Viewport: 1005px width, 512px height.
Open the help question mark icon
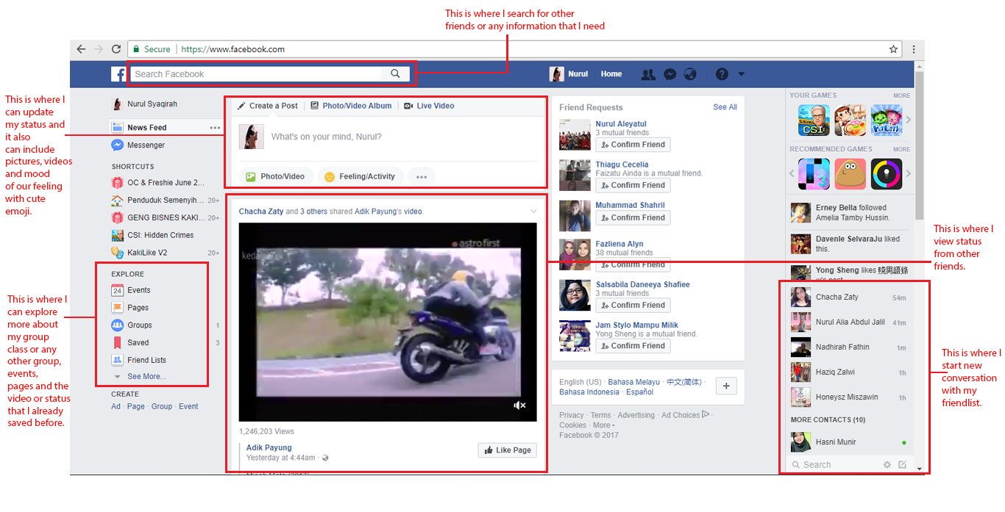point(722,74)
